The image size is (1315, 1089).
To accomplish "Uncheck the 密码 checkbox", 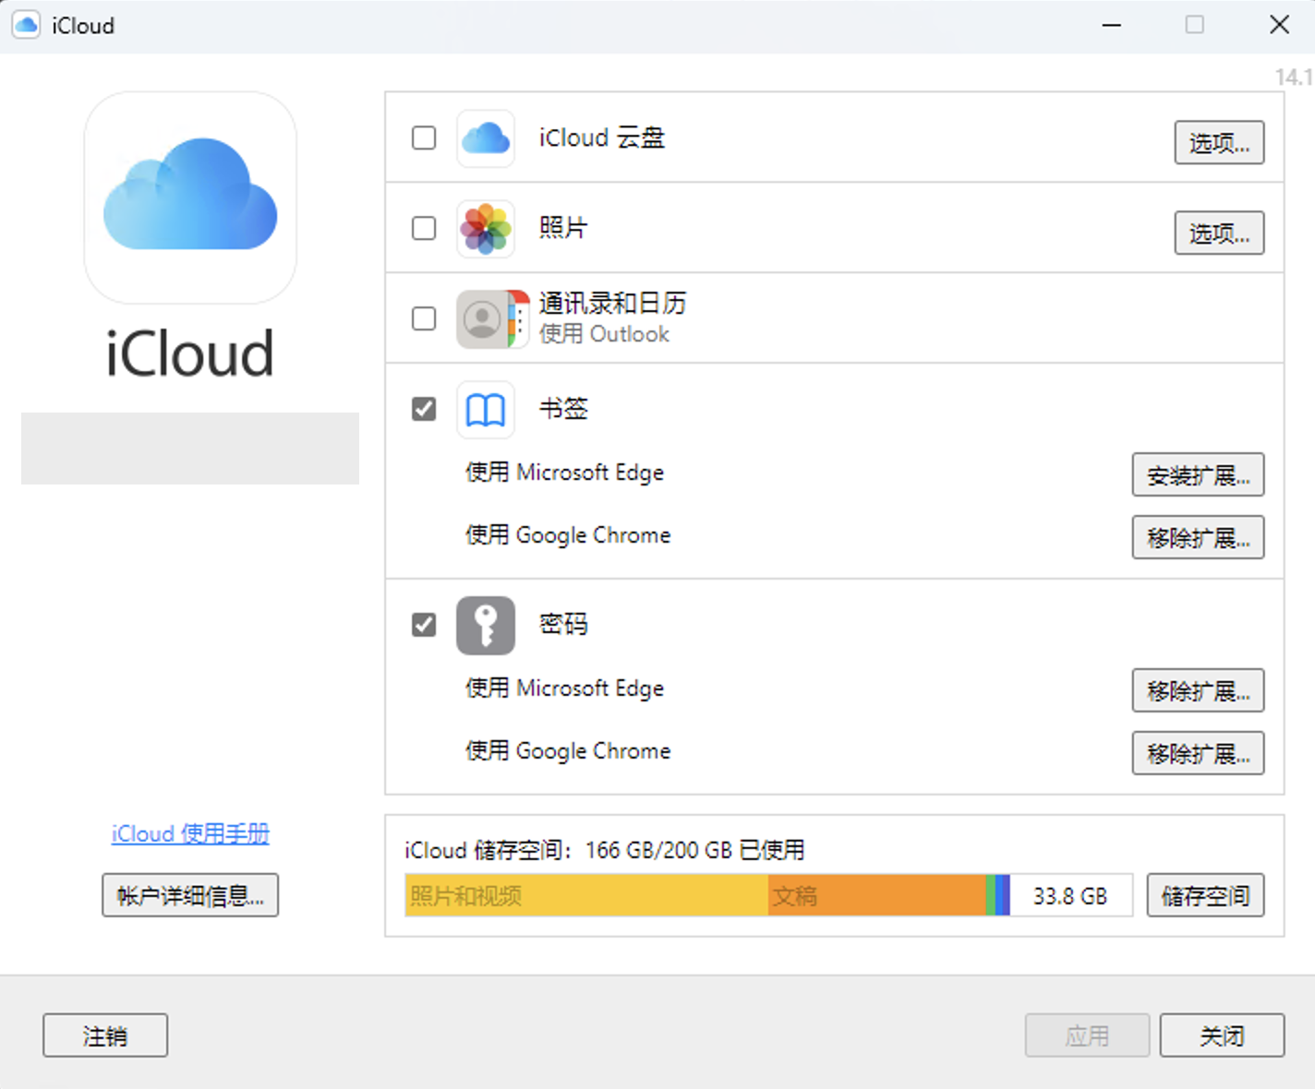I will click(424, 625).
